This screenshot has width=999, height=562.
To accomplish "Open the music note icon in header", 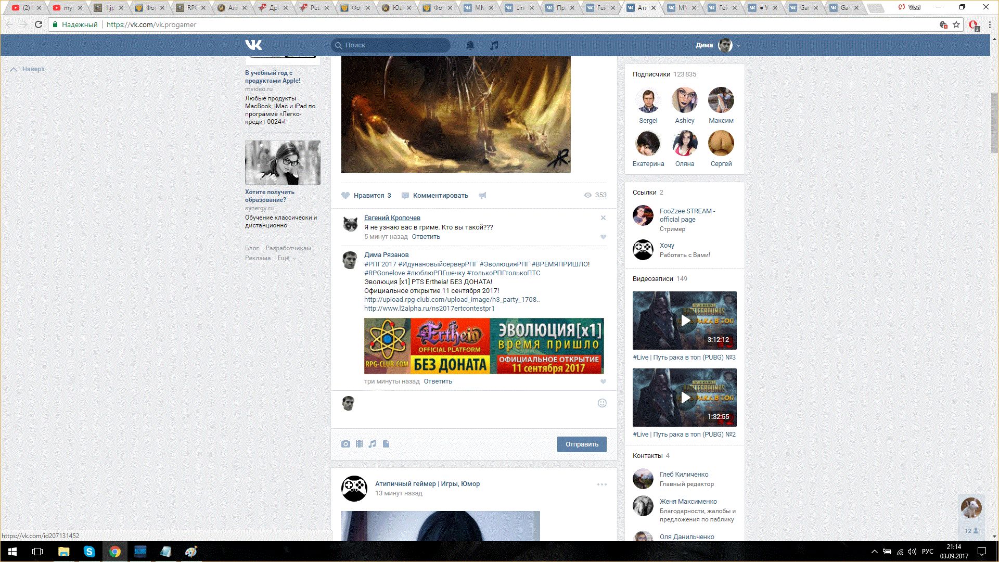I will [x=494, y=45].
